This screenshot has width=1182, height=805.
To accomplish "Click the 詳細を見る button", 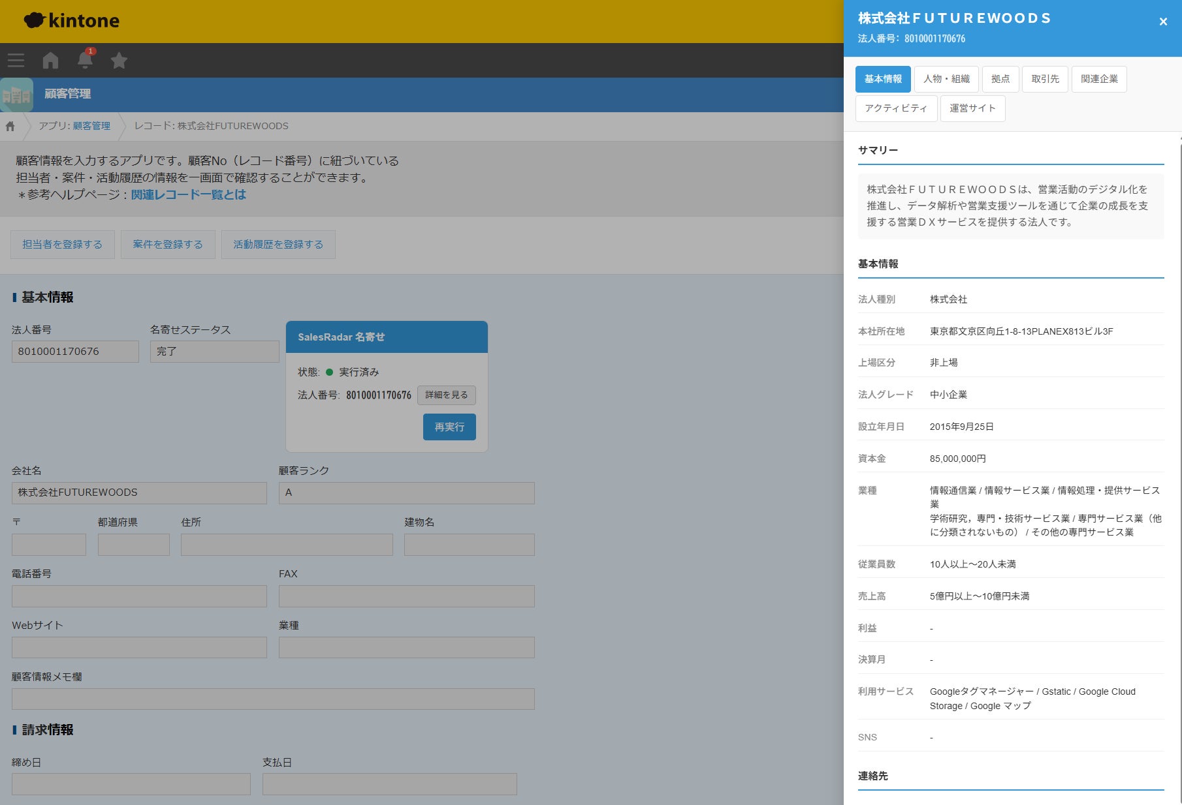I will coord(447,395).
